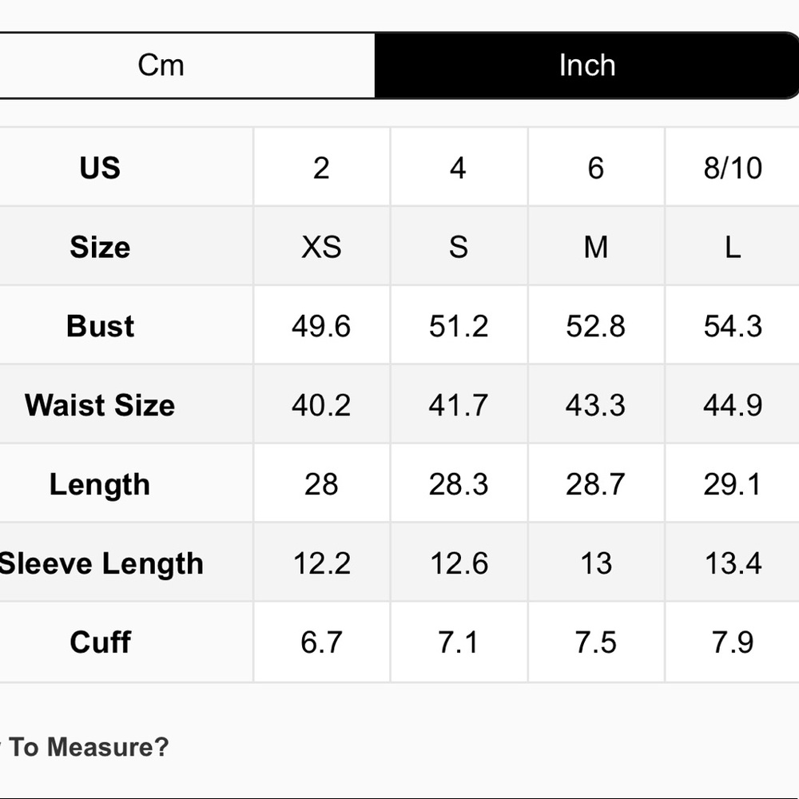The width and height of the screenshot is (799, 799).
Task: Select the 49.6 bust value
Action: [x=321, y=326]
